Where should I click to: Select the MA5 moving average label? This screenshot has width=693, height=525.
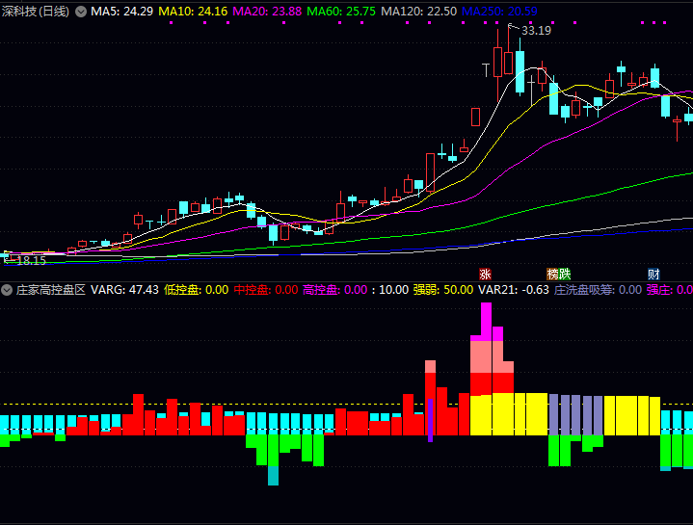(x=120, y=12)
